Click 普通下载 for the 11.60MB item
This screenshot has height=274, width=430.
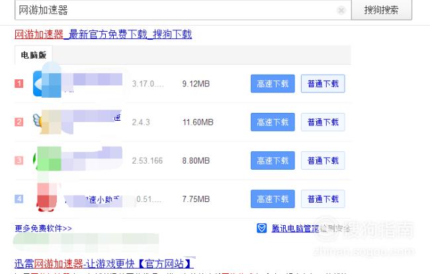(x=323, y=122)
